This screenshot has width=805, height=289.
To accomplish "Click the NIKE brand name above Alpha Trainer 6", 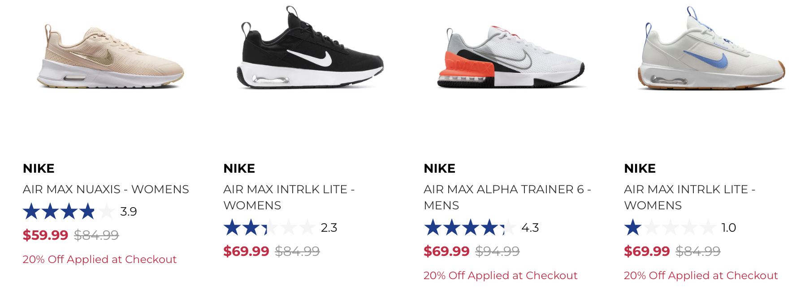I will 439,168.
